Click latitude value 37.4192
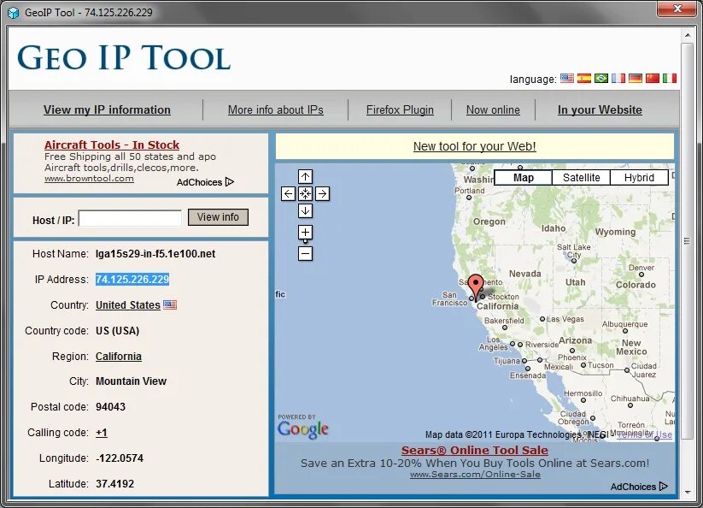 pos(114,484)
